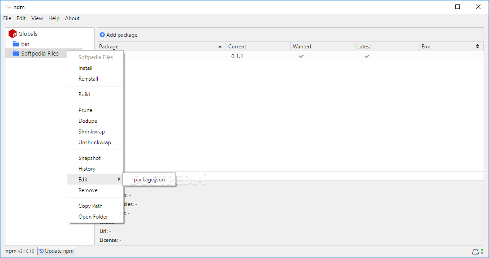The width and height of the screenshot is (489, 258).
Task: Click the ndm app icon in title bar
Action: 8,7
